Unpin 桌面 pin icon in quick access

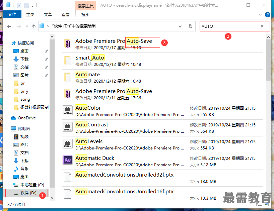[x=46, y=51]
